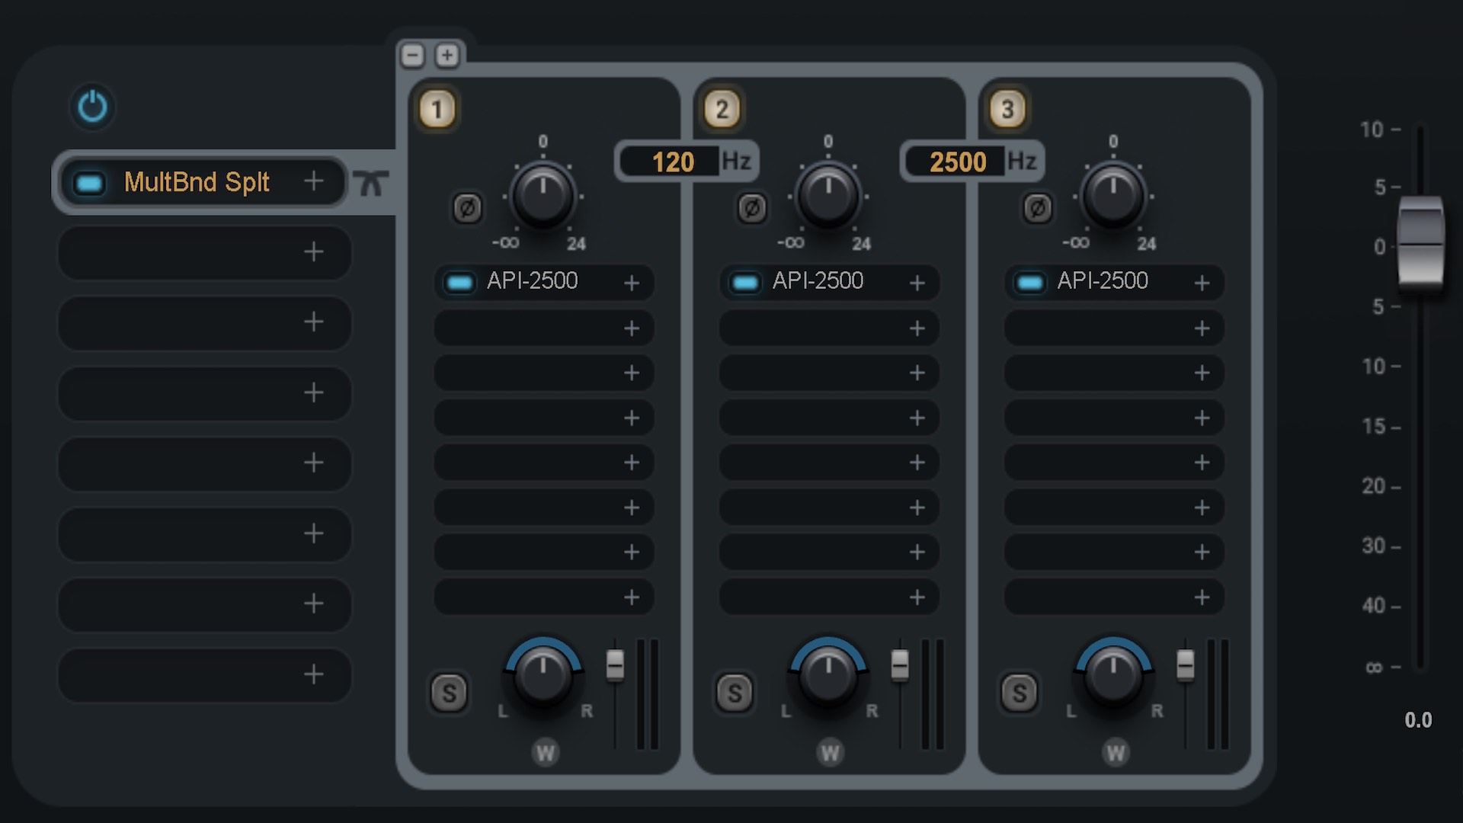Select band 1 using its numbered badge

437,108
